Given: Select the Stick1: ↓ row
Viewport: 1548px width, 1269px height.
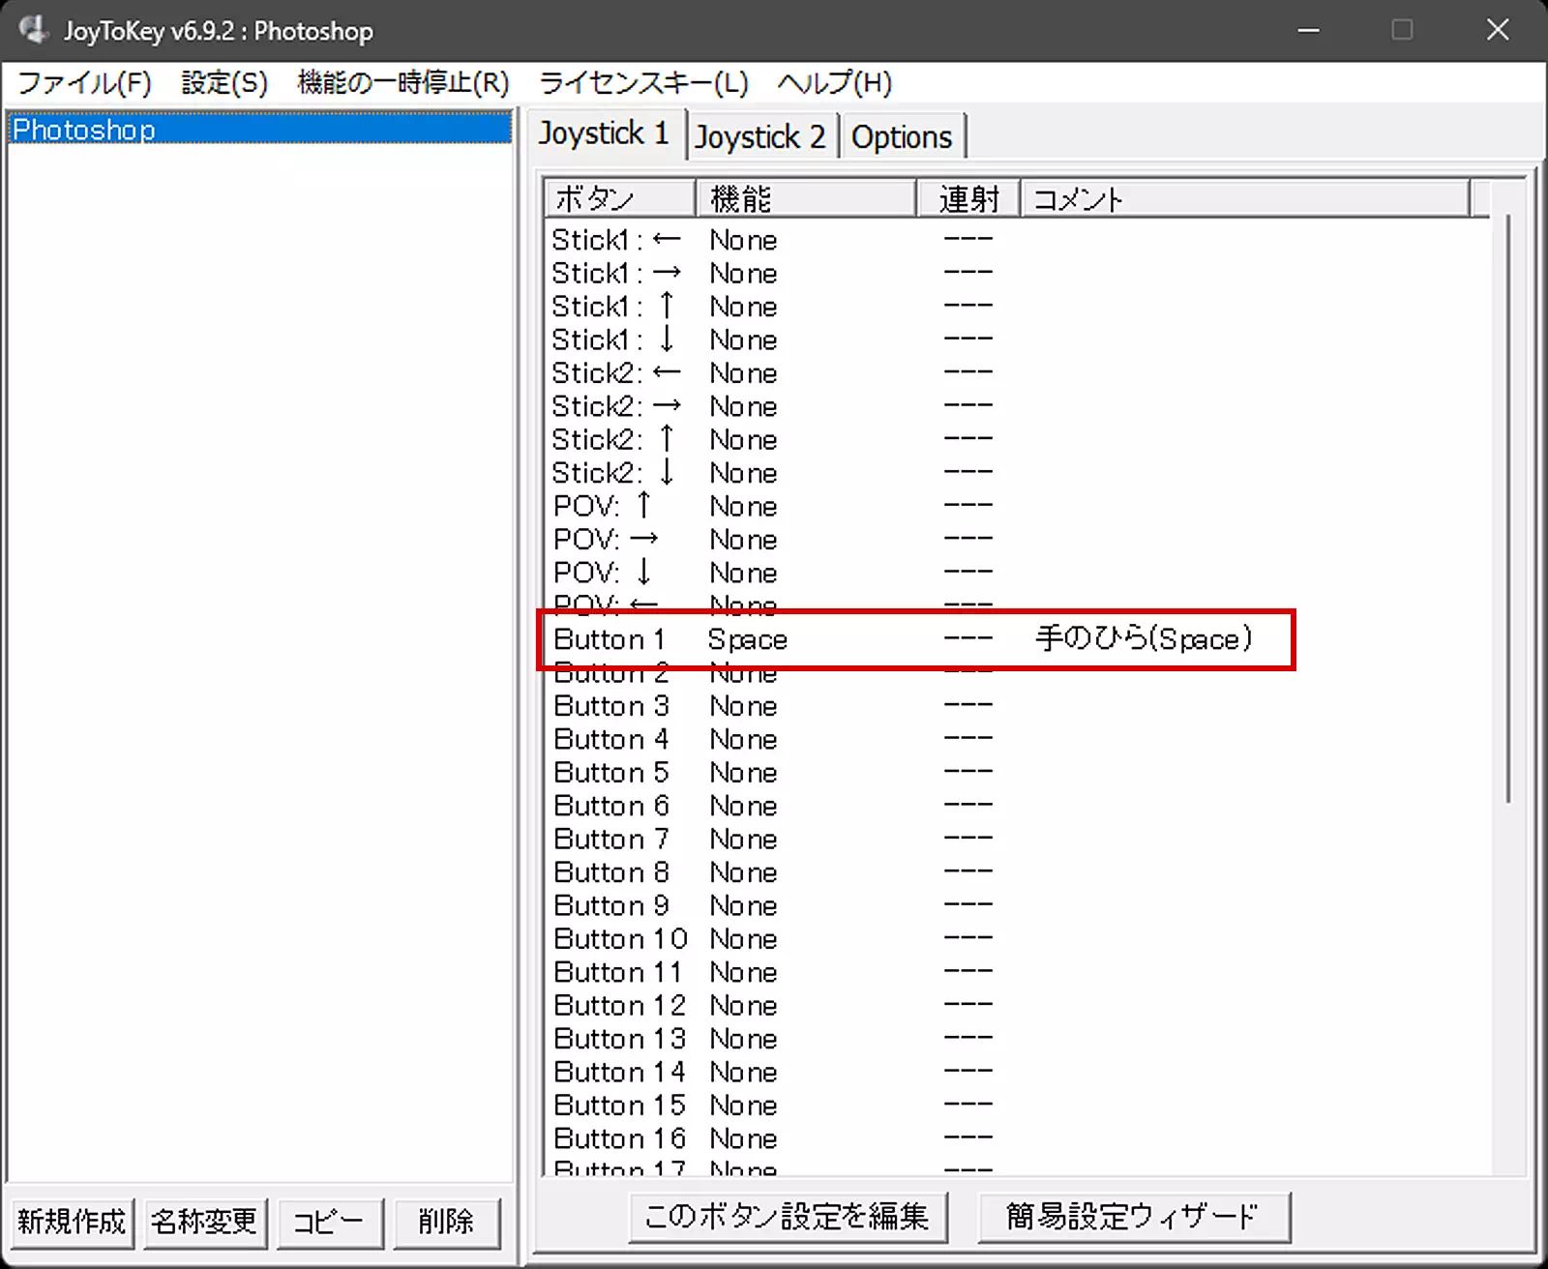Looking at the screenshot, I should tap(1016, 339).
